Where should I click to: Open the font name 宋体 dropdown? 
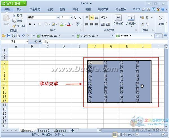pyautogui.click(x=58, y=18)
